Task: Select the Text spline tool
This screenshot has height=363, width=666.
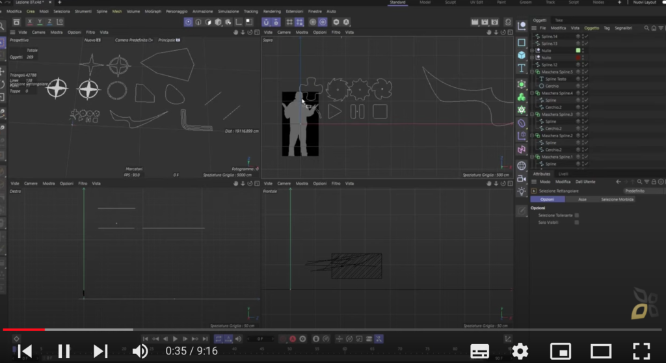Action: tap(522, 68)
